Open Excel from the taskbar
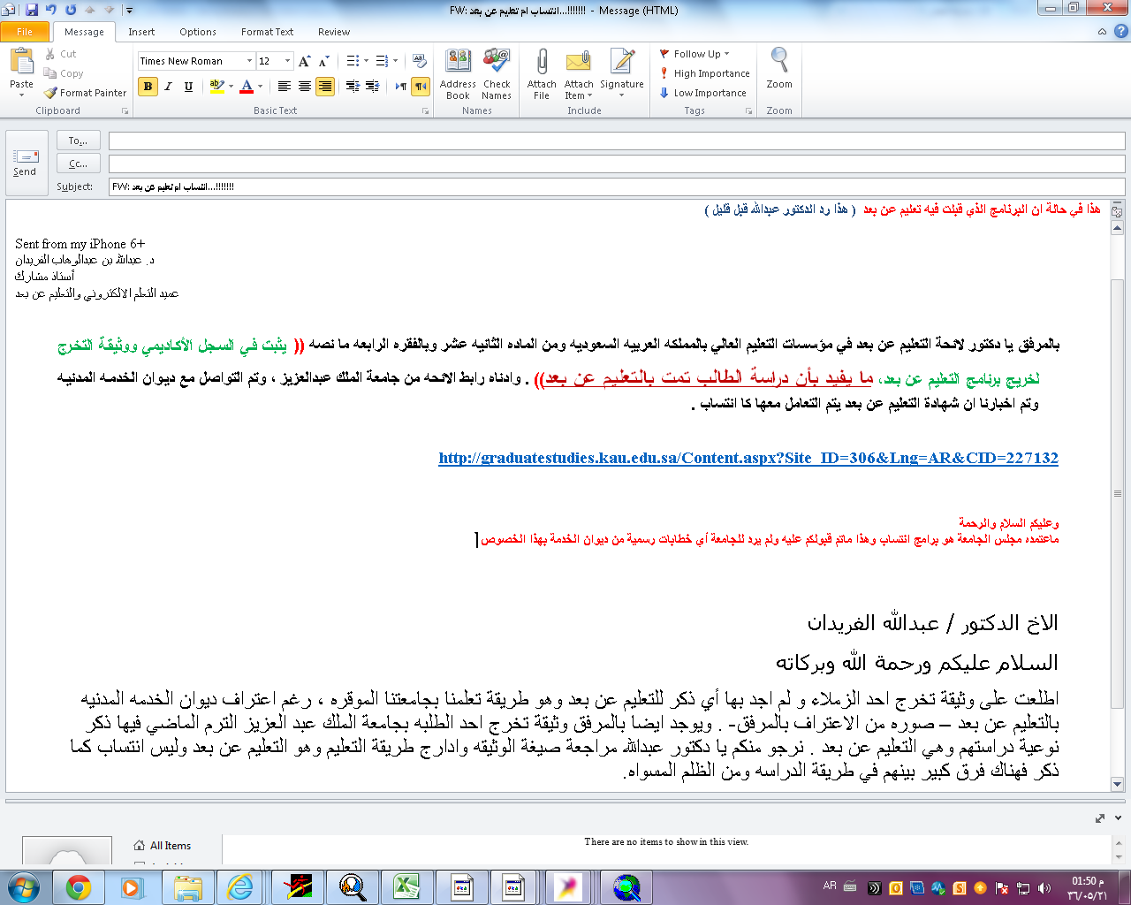 (x=406, y=887)
